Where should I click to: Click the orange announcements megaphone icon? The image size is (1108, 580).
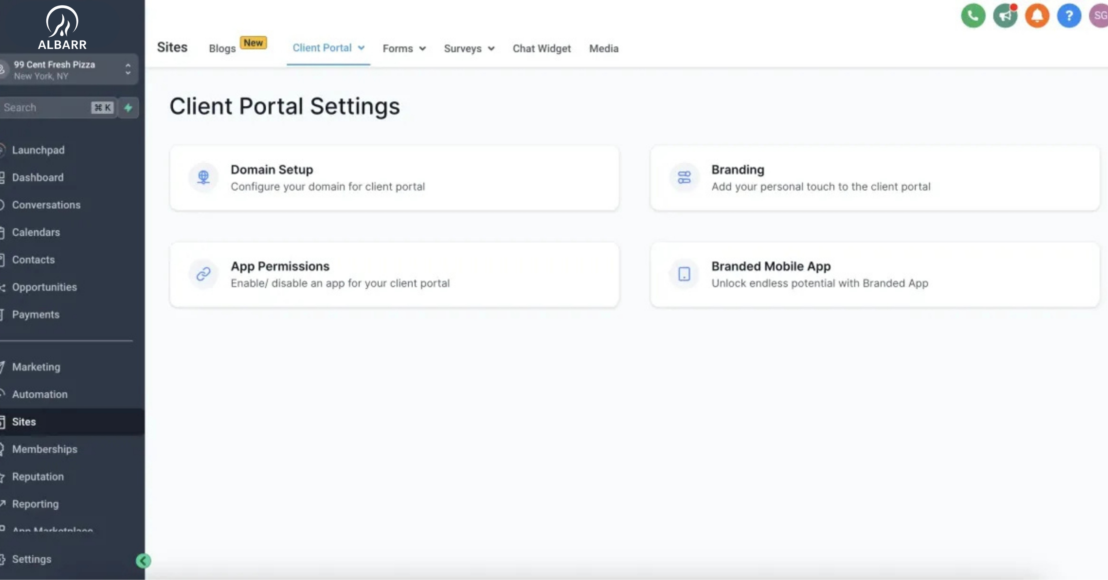point(1005,15)
